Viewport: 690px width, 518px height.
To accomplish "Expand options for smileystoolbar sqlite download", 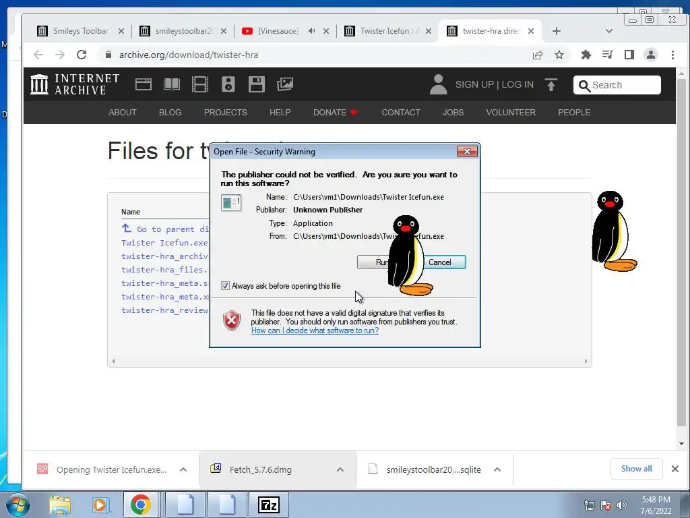I will [x=497, y=469].
